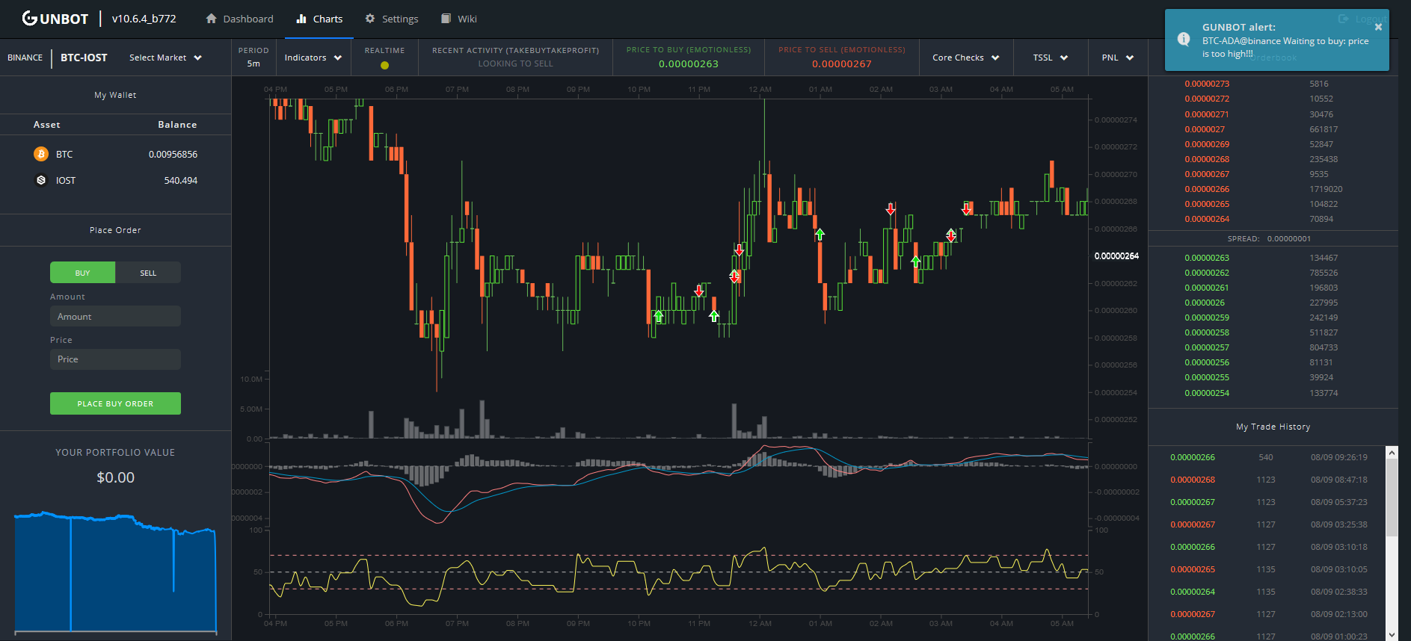Image resolution: width=1411 pixels, height=641 pixels.
Task: Click the BTC-IOST pair label
Action: [84, 58]
